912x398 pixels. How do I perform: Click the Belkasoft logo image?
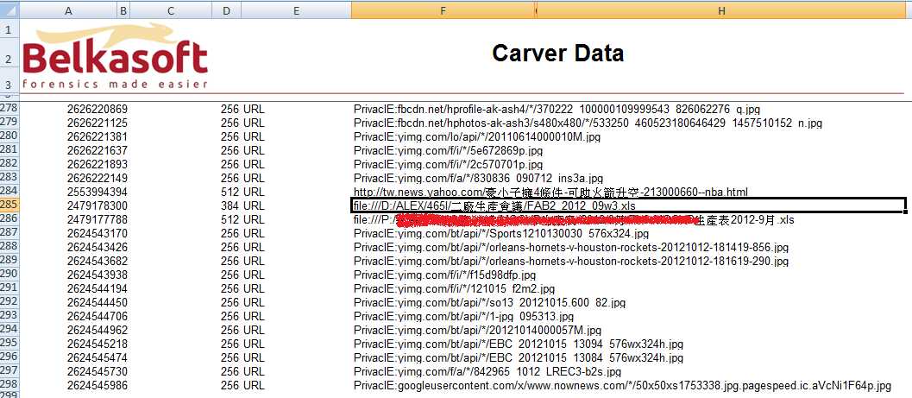(x=115, y=57)
